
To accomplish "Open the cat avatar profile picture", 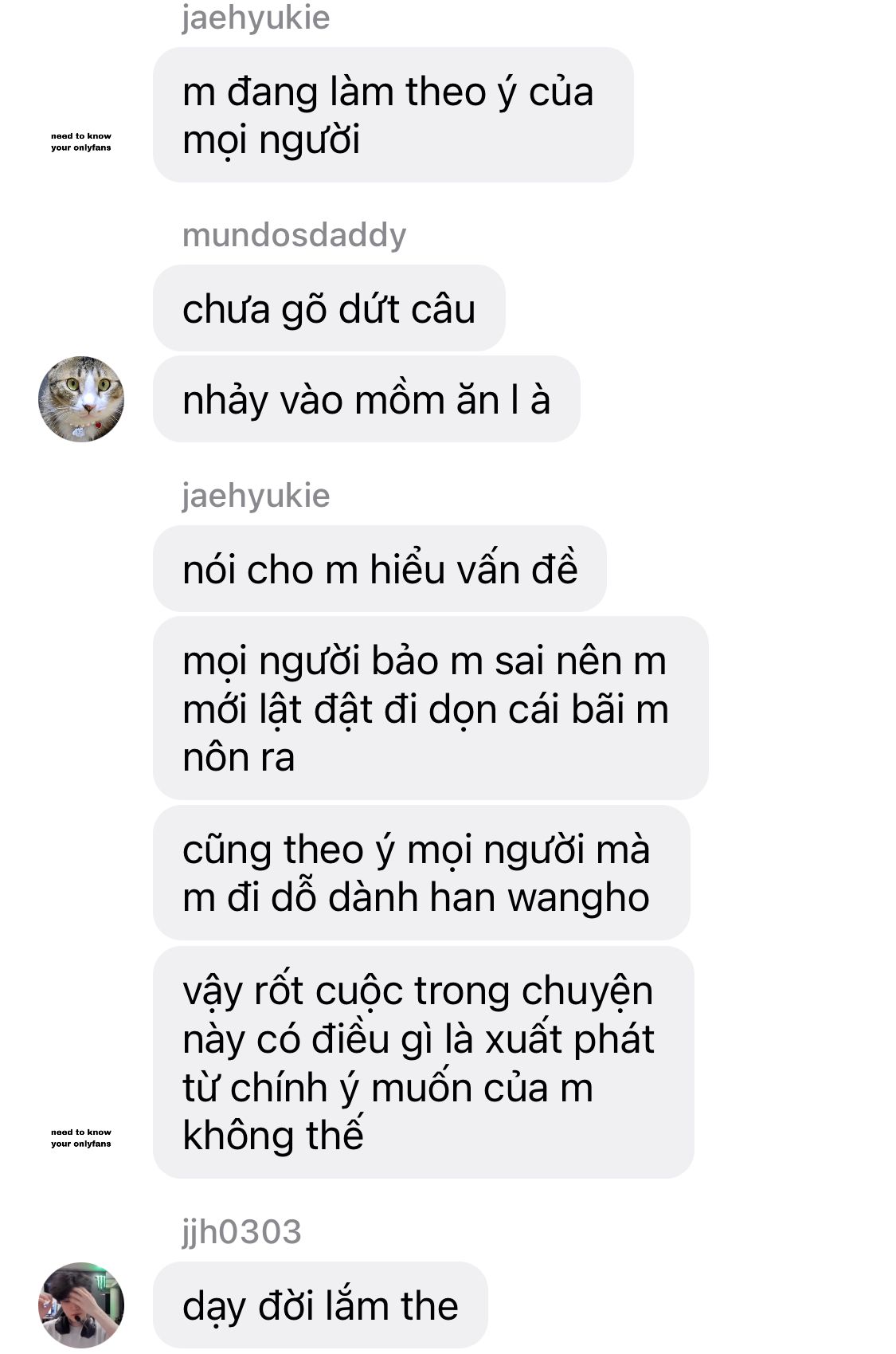I will tap(81, 399).
